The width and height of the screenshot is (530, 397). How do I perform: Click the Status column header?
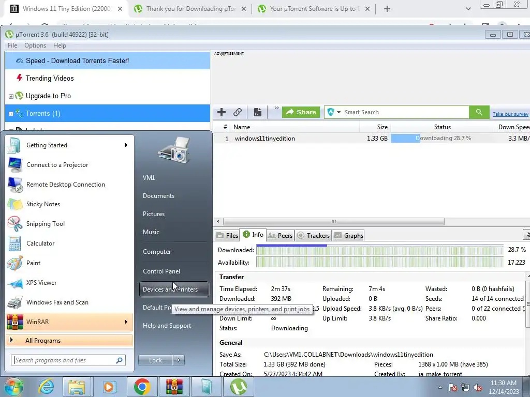pos(442,127)
